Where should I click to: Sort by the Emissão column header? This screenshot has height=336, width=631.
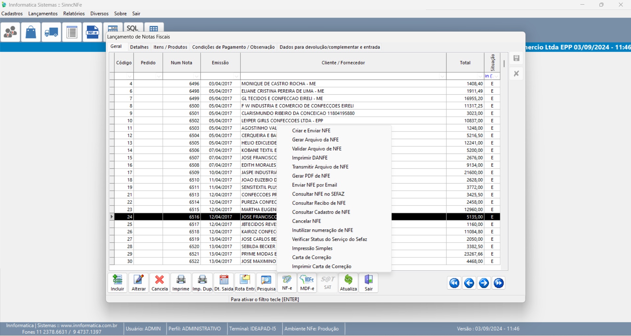coord(220,62)
